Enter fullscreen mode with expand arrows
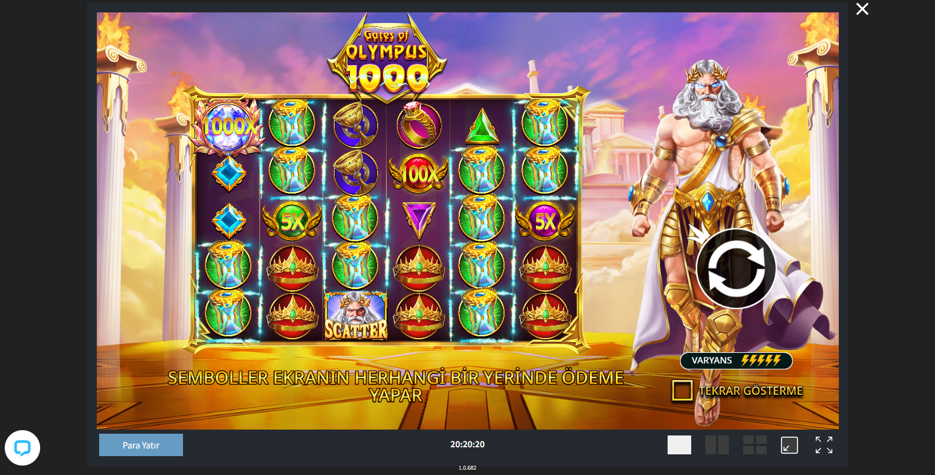The image size is (935, 475). click(x=824, y=445)
